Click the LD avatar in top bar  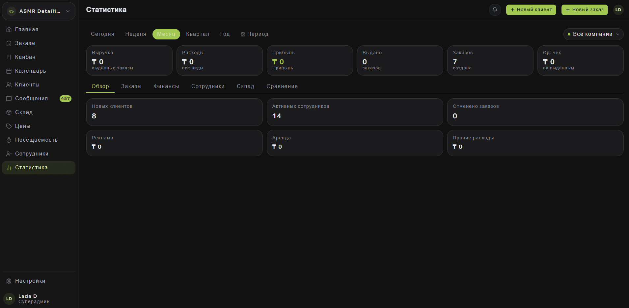coord(618,10)
